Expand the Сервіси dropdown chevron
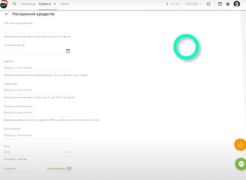Image resolution: width=246 pixels, height=180 pixels. 54,4
